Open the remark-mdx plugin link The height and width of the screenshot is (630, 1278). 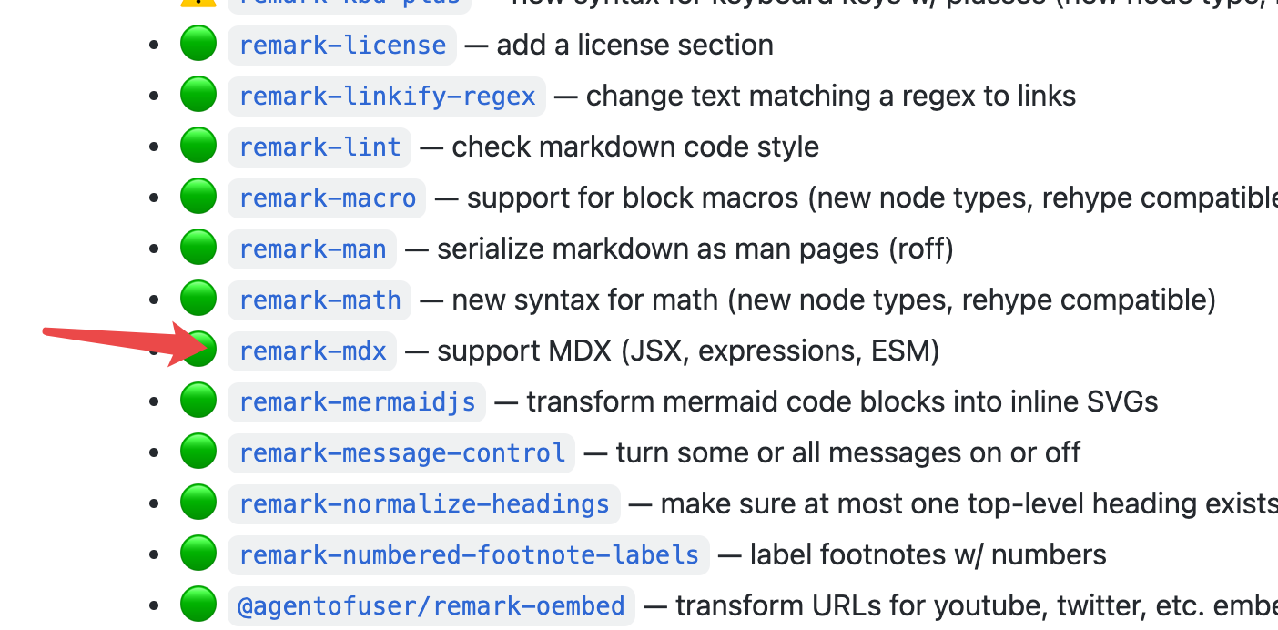pyautogui.click(x=312, y=350)
